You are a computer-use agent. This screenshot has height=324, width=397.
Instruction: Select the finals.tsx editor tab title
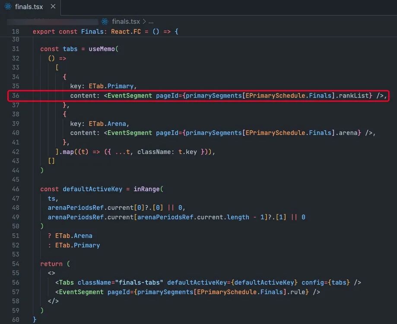click(x=29, y=7)
